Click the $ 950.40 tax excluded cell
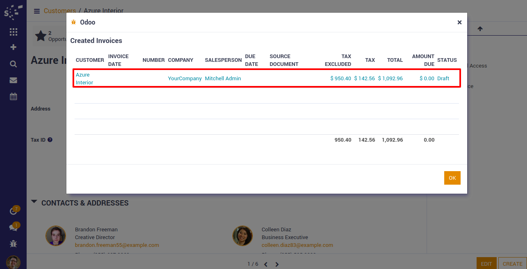This screenshot has width=527, height=269. tap(341, 79)
